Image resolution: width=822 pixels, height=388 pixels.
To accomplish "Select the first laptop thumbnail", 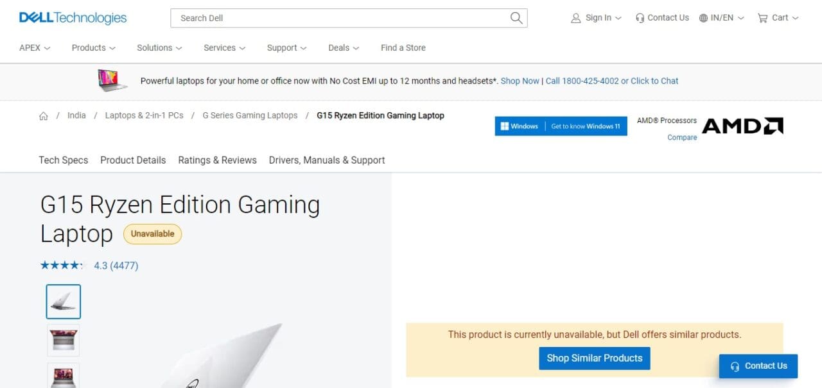I will 64,301.
